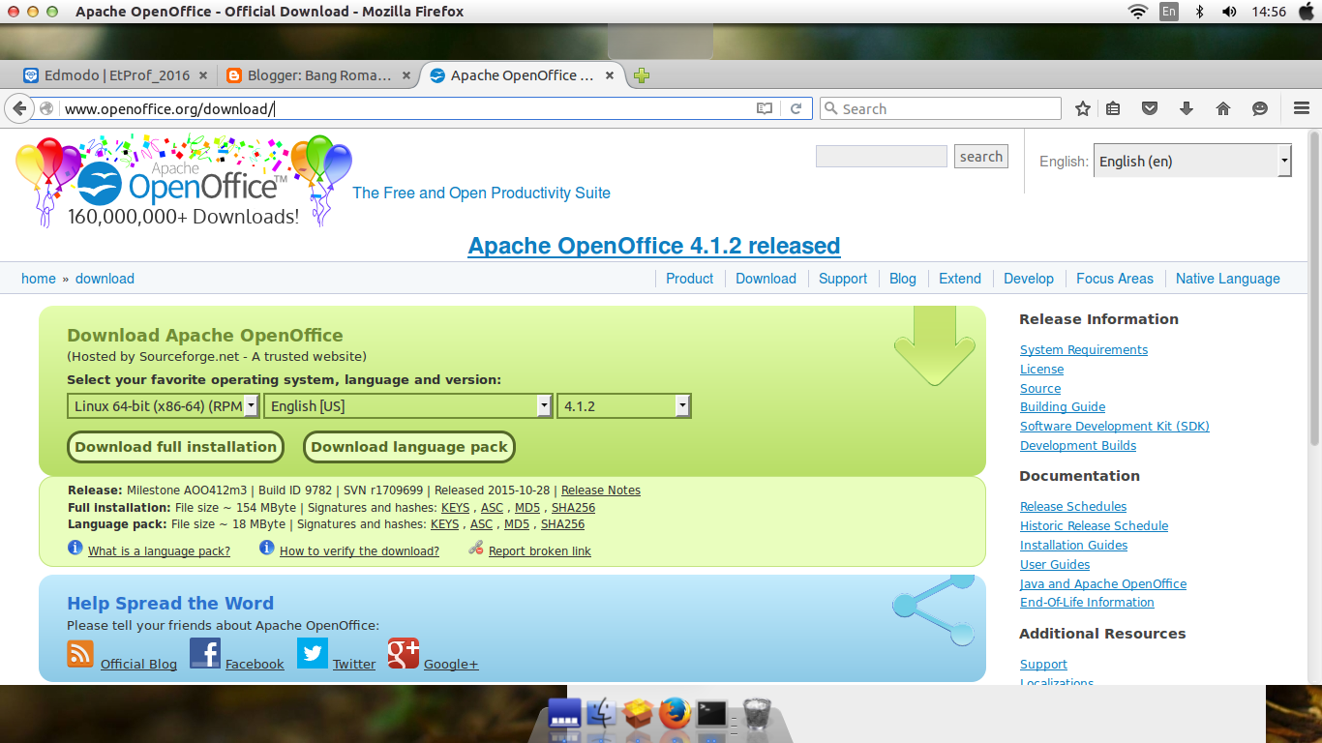Open the Firefox downloads arrow icon

pyautogui.click(x=1187, y=109)
